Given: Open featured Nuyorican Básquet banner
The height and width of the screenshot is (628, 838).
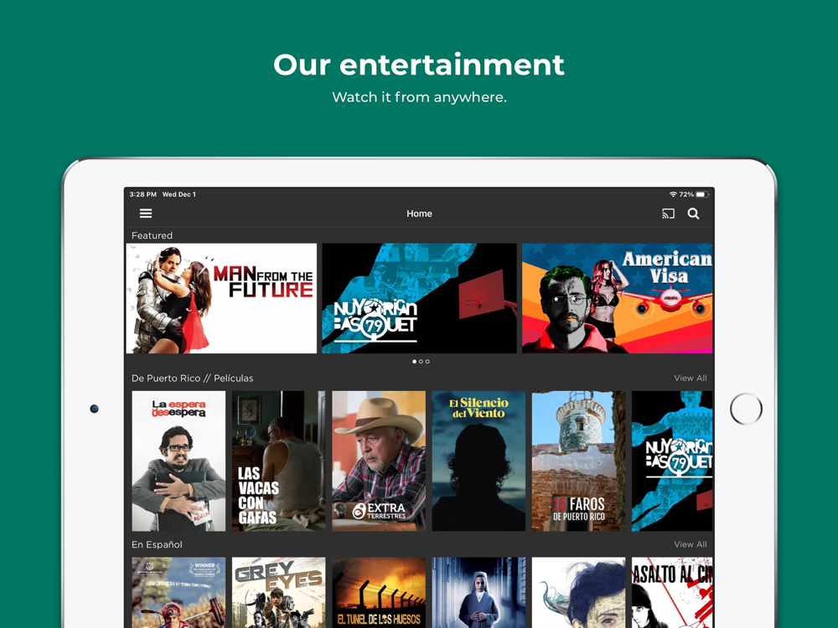Looking at the screenshot, I should click(420, 299).
